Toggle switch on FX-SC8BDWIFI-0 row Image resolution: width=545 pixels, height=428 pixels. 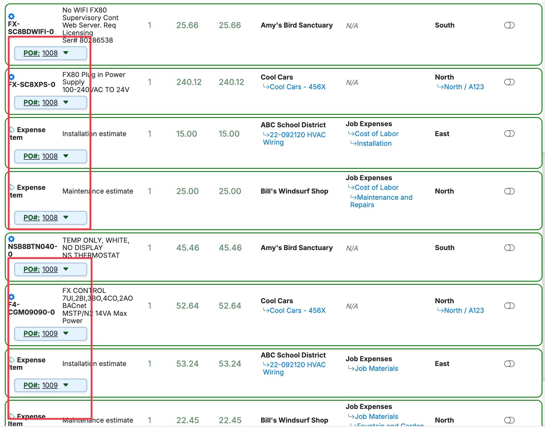pos(509,25)
